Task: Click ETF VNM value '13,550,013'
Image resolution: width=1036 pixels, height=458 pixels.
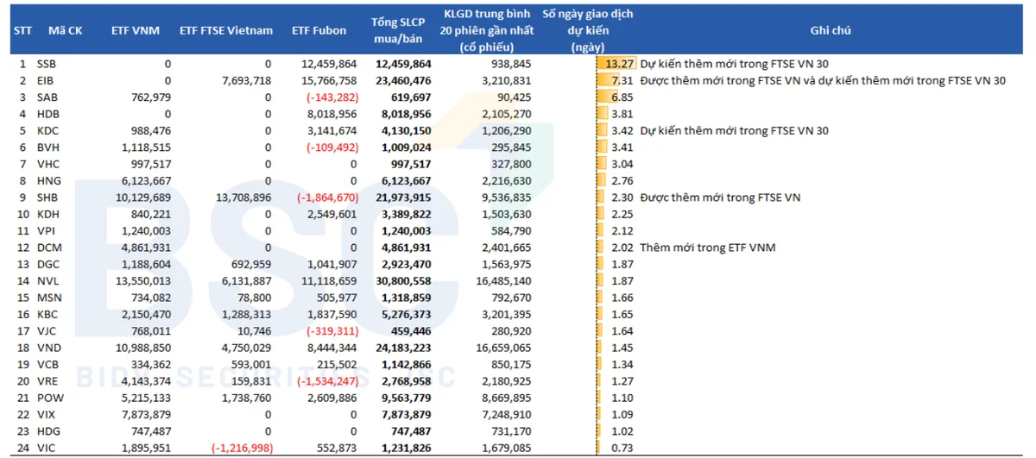Action: [x=142, y=281]
